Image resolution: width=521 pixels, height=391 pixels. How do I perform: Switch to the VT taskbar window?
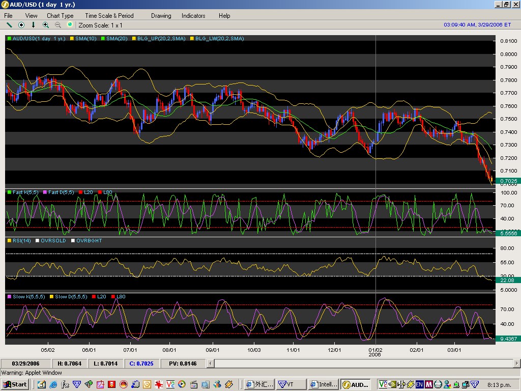(291, 384)
